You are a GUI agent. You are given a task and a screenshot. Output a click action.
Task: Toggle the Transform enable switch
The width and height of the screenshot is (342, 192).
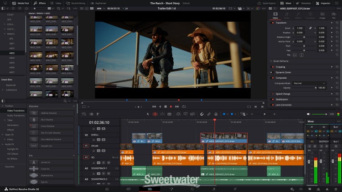[x=273, y=22]
